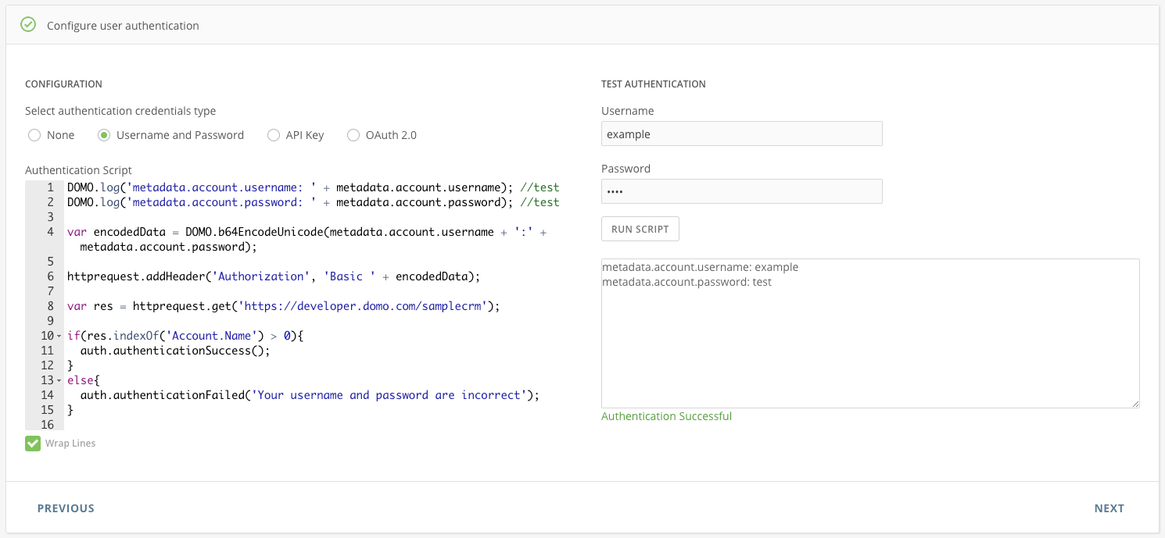The width and height of the screenshot is (1165, 538).
Task: Click 'metadata.account.username: example' output line
Action: coord(700,267)
